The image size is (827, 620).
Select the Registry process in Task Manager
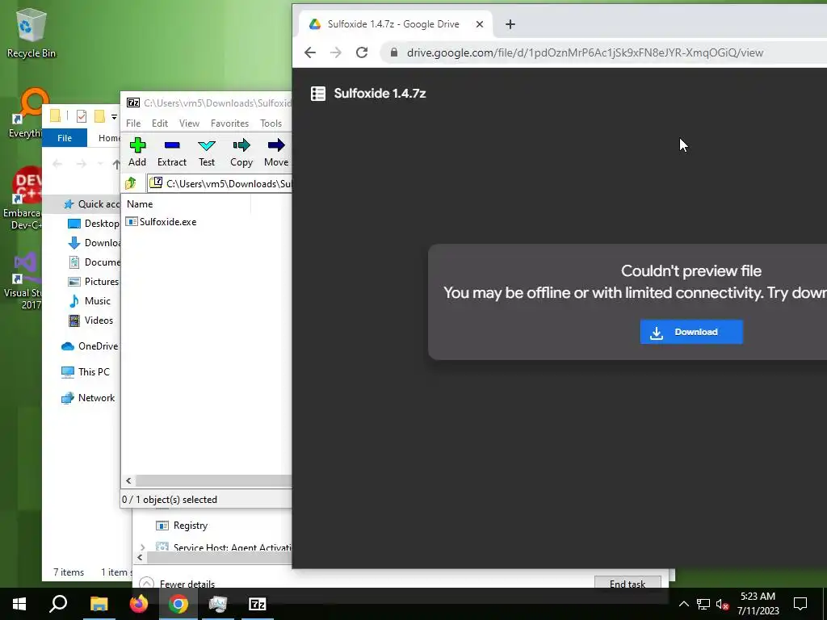[182, 526]
